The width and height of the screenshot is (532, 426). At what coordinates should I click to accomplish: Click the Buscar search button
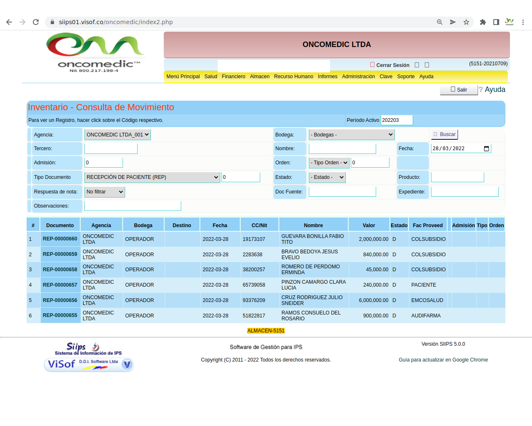[444, 134]
